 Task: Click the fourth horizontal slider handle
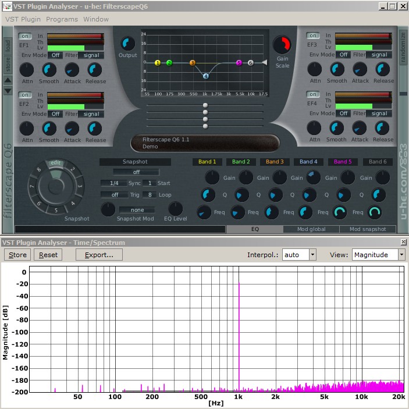pyautogui.click(x=205, y=126)
